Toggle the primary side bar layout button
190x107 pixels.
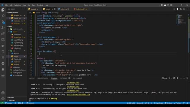coord(161,5)
